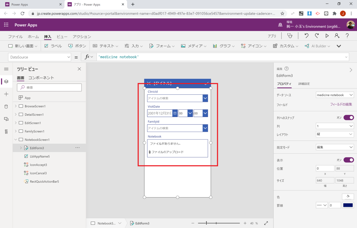Toggle snap to columns switch
Image resolution: width=357 pixels, height=228 pixels.
point(349,117)
